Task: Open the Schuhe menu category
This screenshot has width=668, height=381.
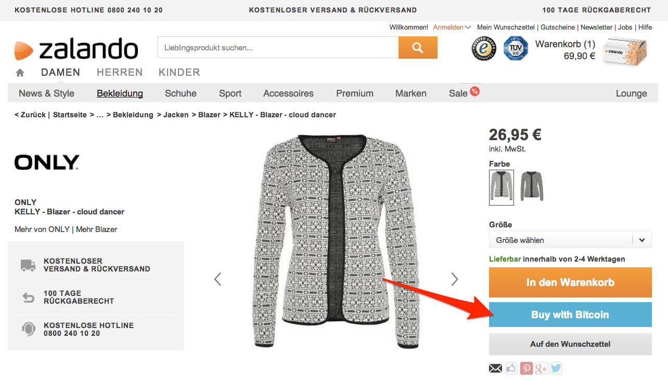Action: 181,93
